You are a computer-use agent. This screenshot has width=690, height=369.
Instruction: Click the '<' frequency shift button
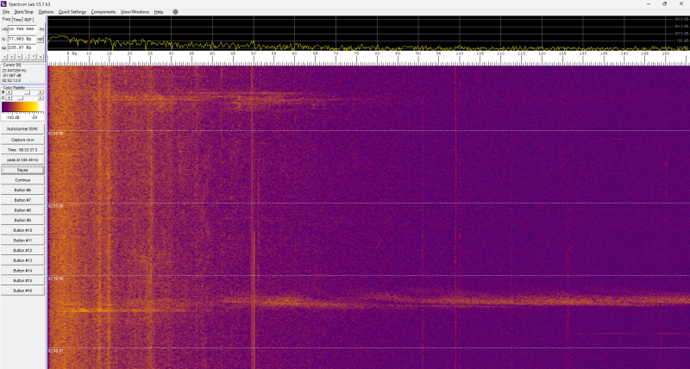point(5,57)
